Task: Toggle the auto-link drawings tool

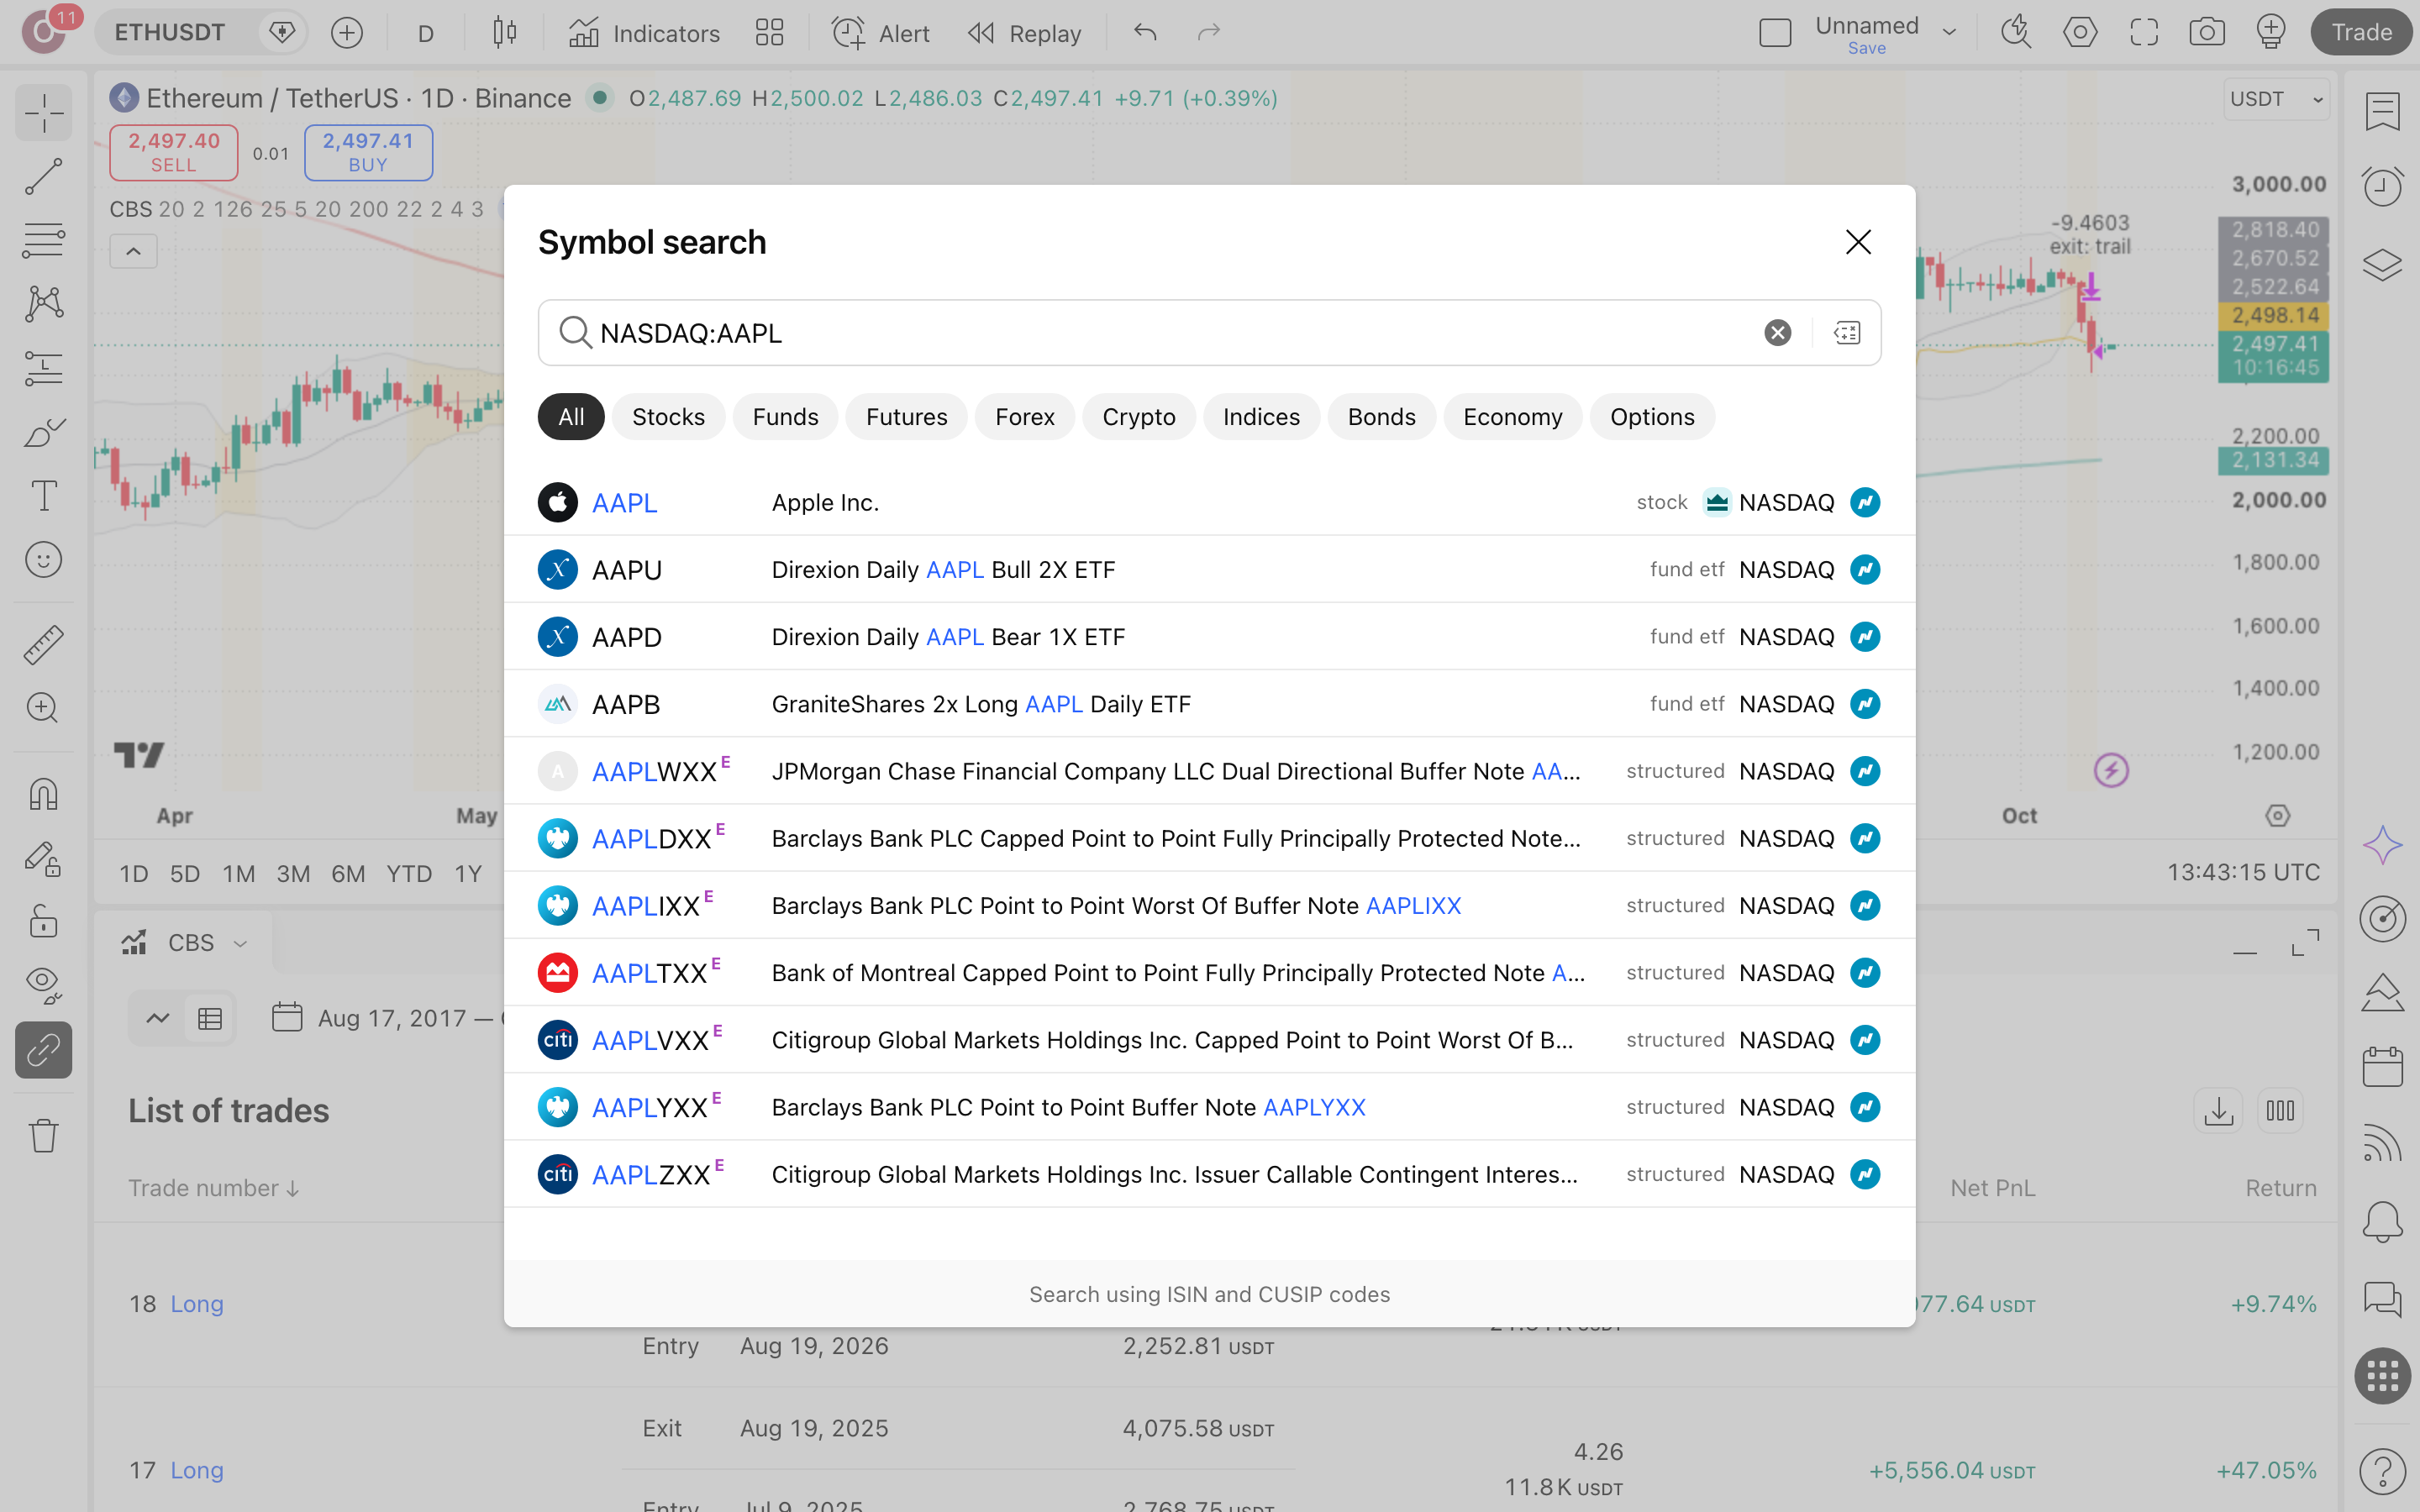Action: point(43,1050)
